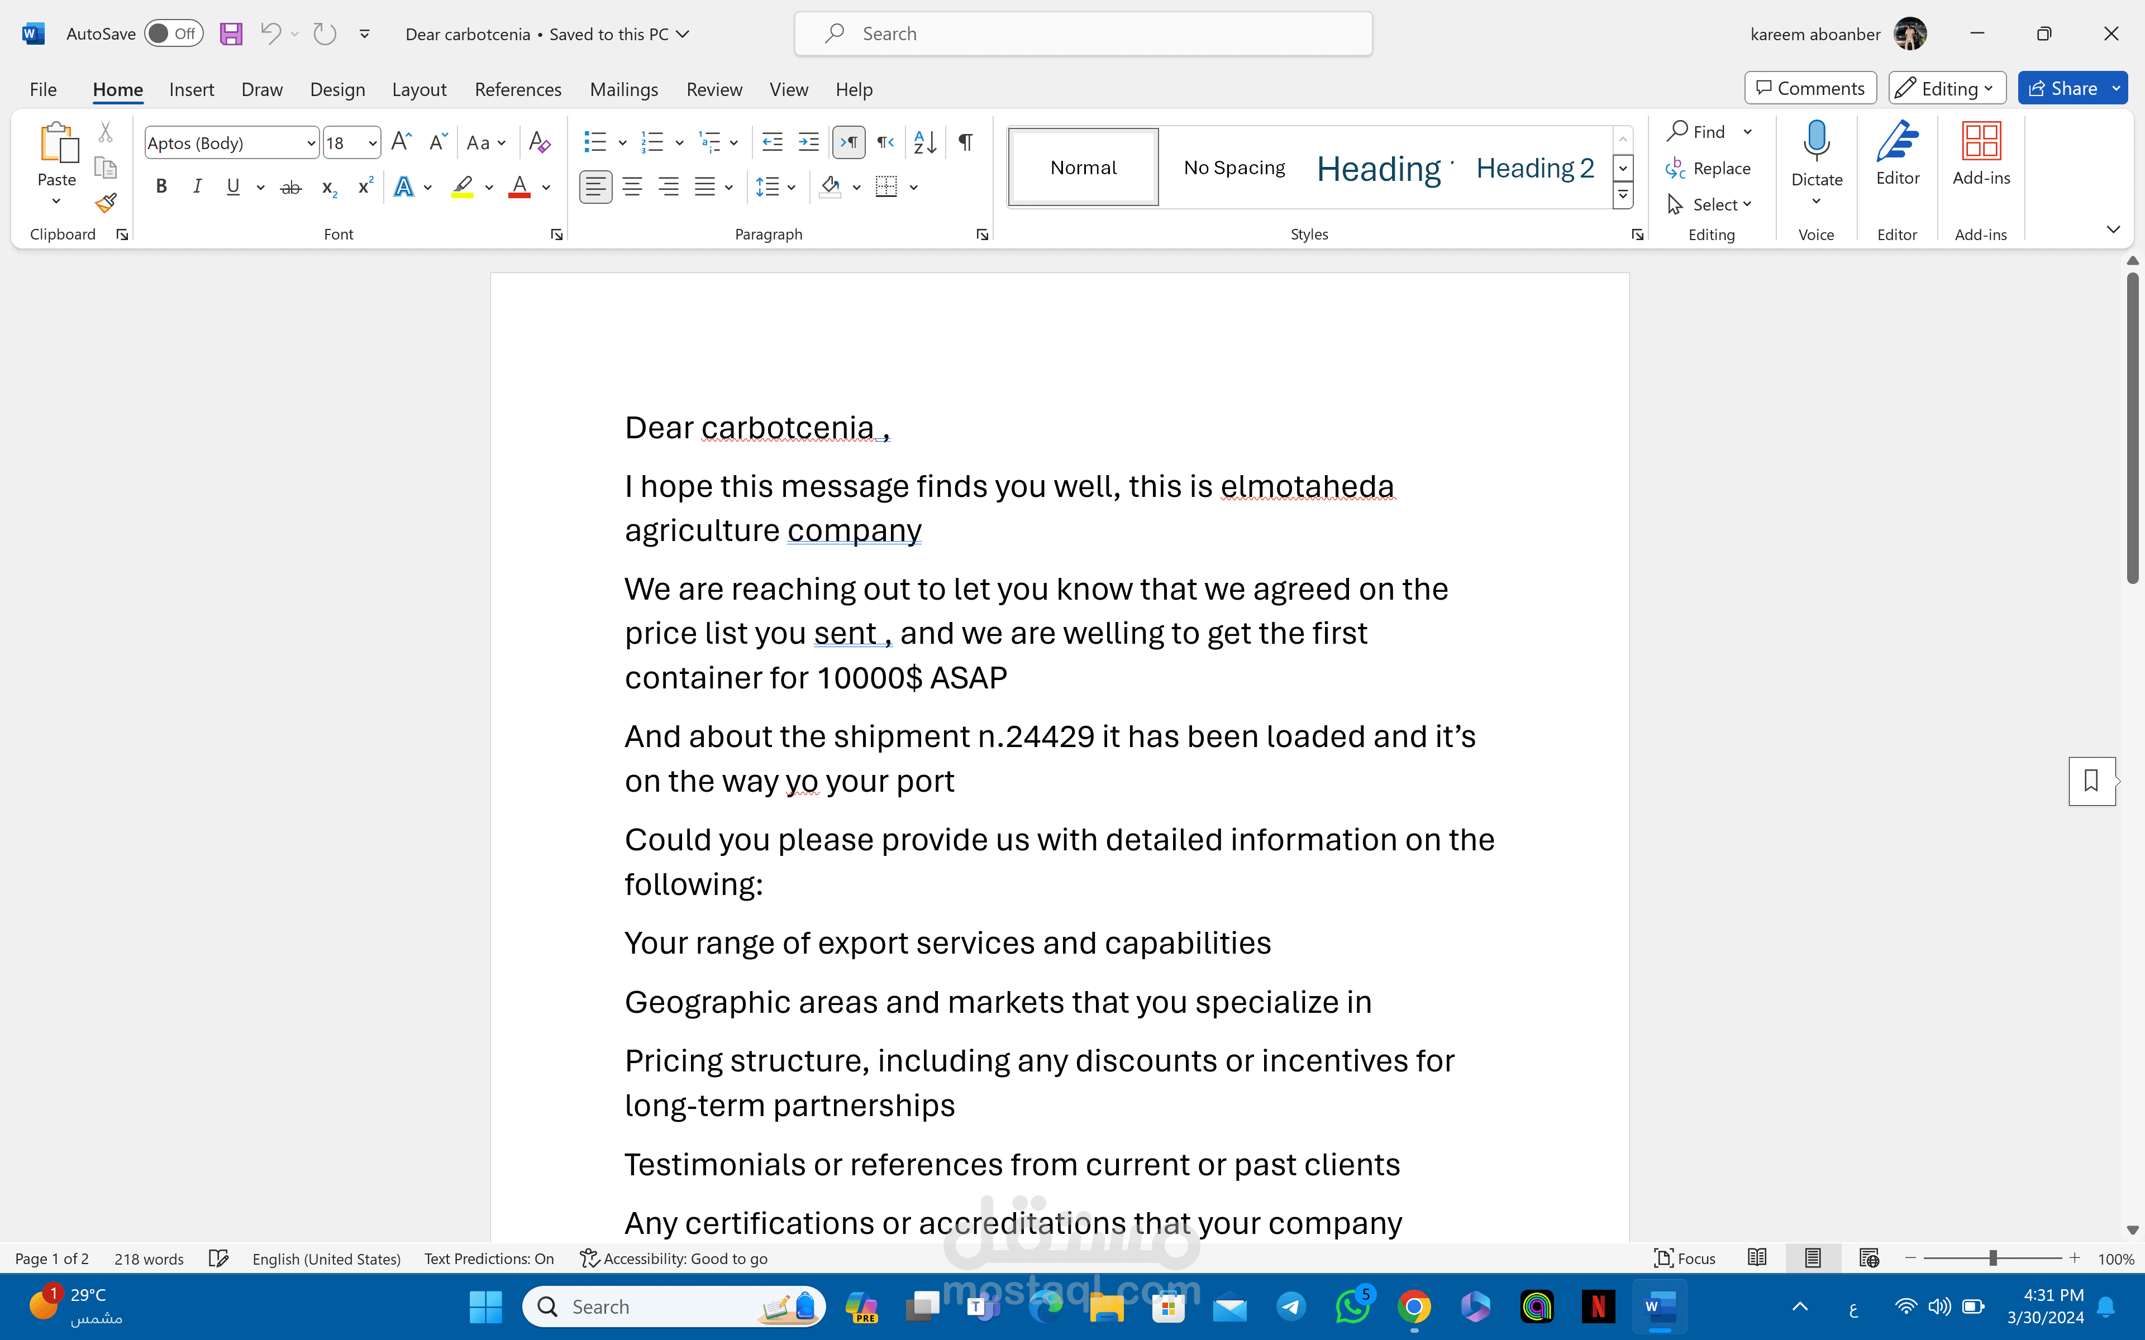The image size is (2145, 1340).
Task: Toggle Align Right button
Action: click(668, 187)
